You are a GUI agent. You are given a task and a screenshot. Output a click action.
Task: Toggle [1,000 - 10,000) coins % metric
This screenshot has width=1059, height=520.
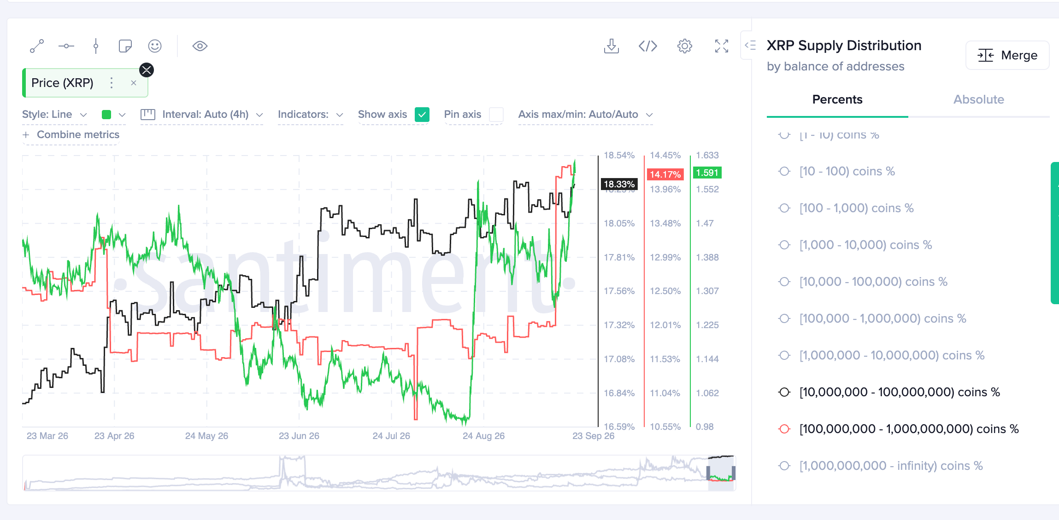855,245
